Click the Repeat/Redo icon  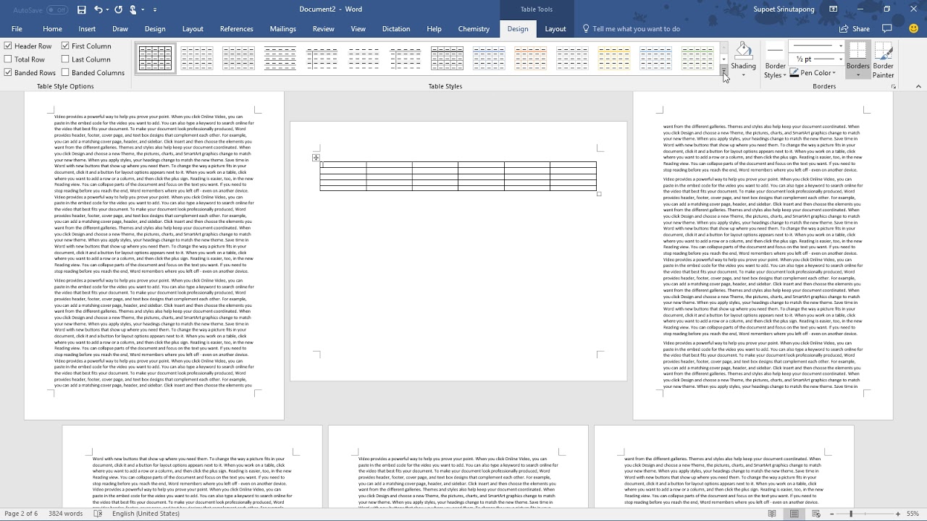coord(118,9)
